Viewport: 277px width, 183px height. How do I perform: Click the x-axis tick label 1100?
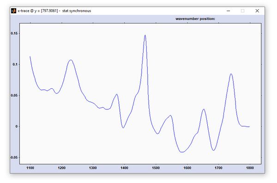[x=30, y=168]
